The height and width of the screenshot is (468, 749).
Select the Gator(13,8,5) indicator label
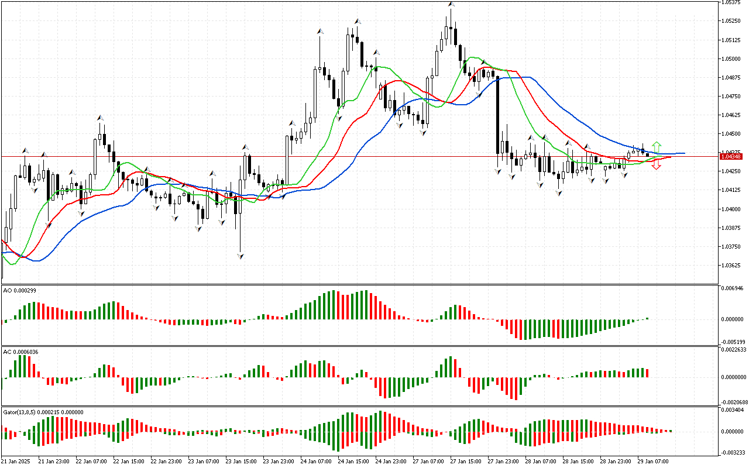coord(43,412)
